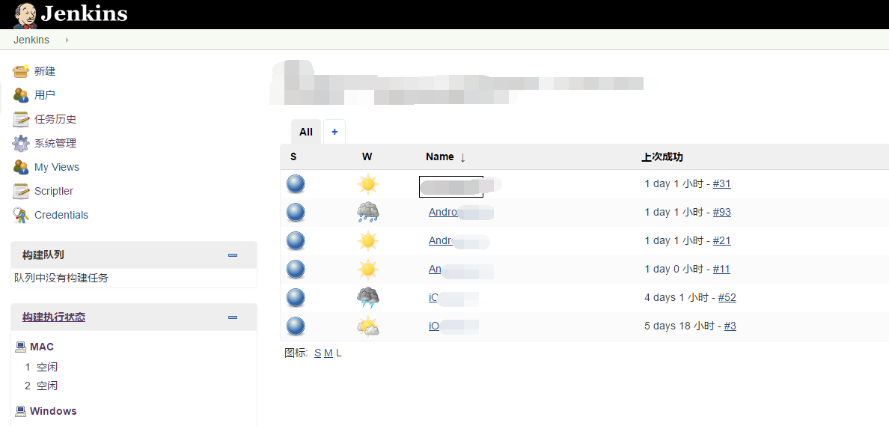Expand the breadcrumb arrow next to Jenkins

click(x=67, y=40)
